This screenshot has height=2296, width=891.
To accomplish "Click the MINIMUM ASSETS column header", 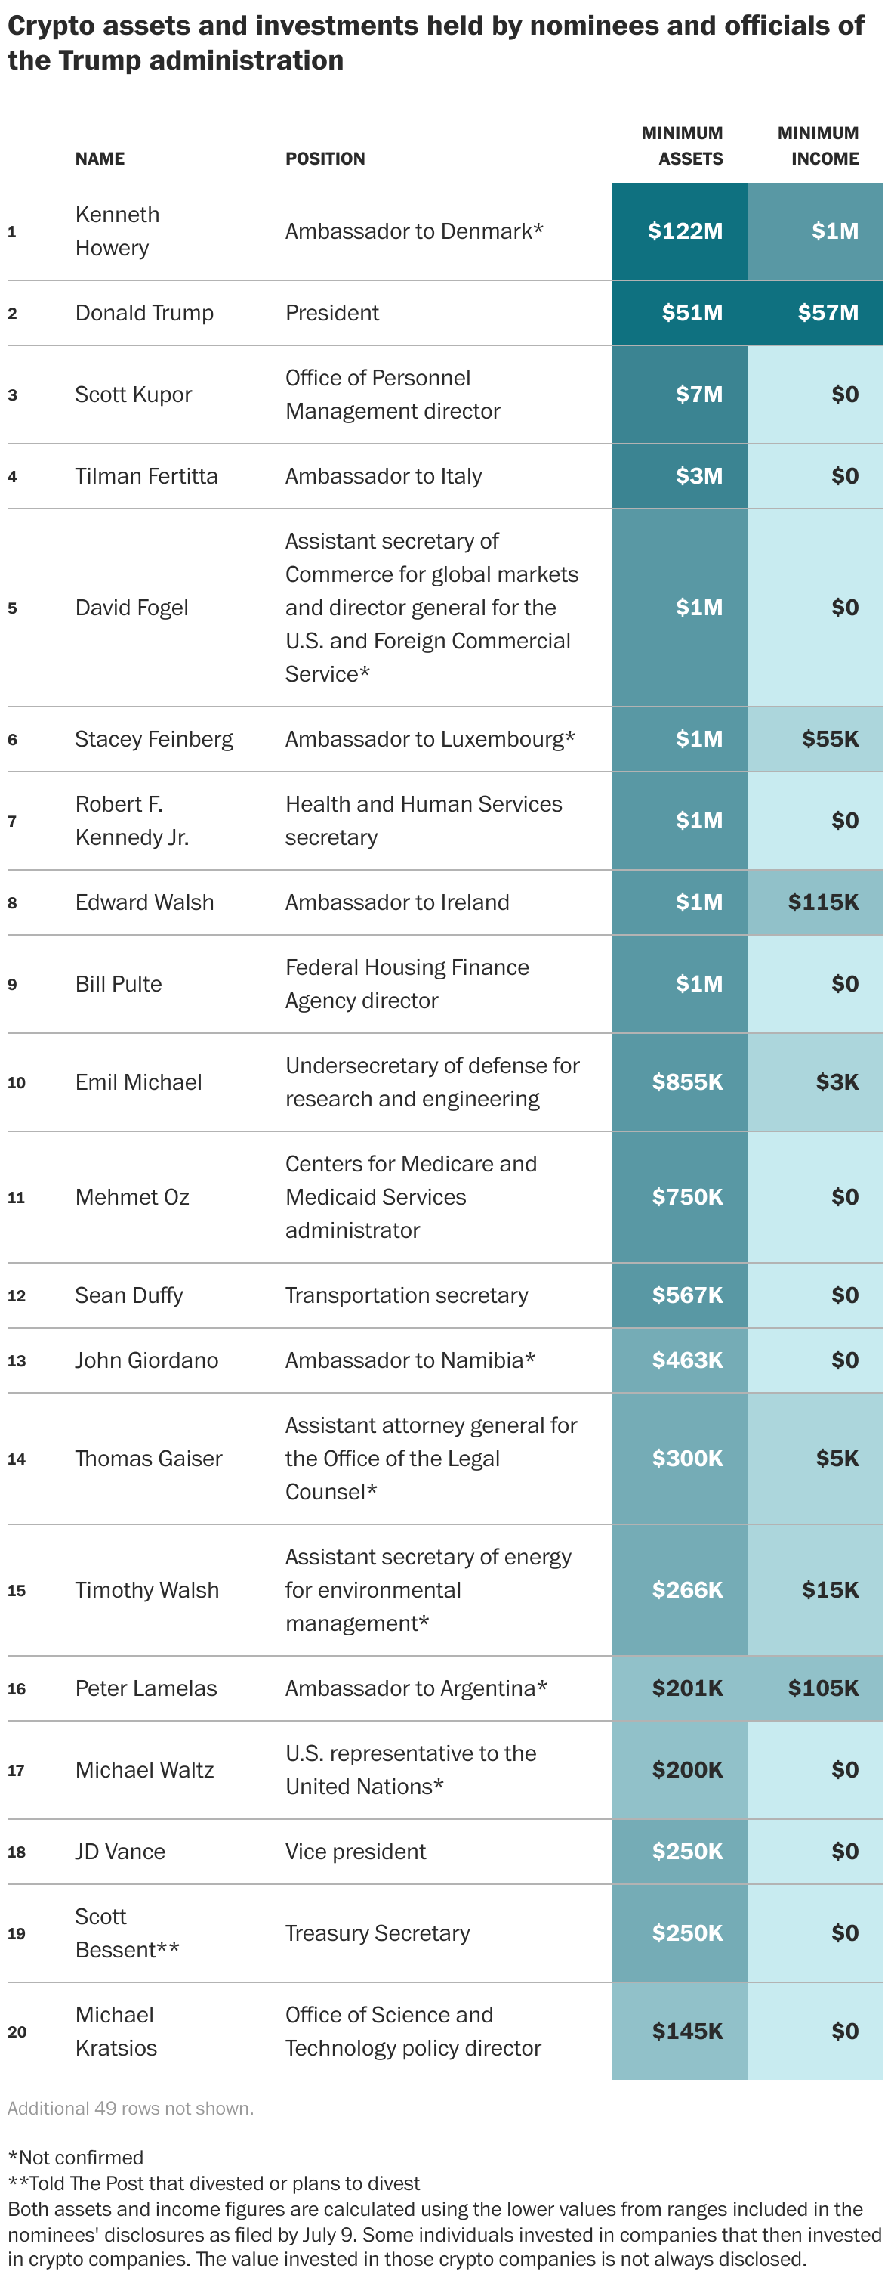I will [x=682, y=146].
